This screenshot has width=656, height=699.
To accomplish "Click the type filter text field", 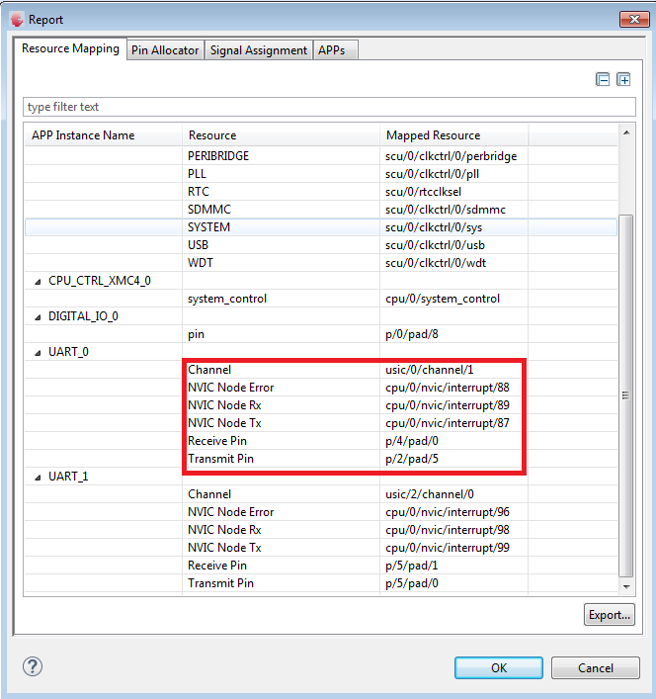I will point(329,107).
